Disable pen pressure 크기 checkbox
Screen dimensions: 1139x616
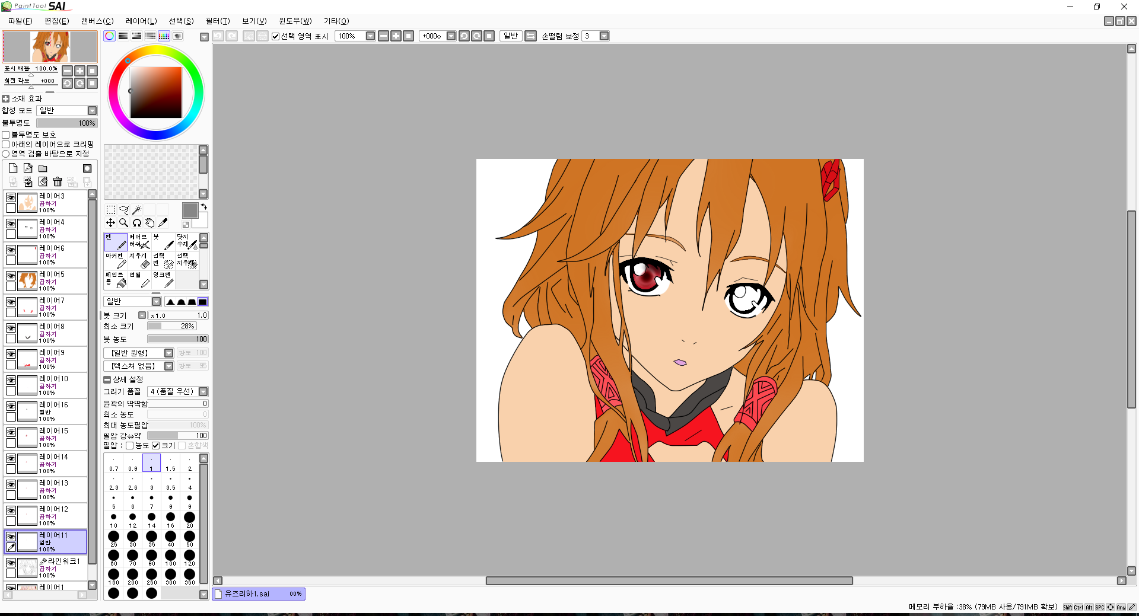(x=156, y=446)
